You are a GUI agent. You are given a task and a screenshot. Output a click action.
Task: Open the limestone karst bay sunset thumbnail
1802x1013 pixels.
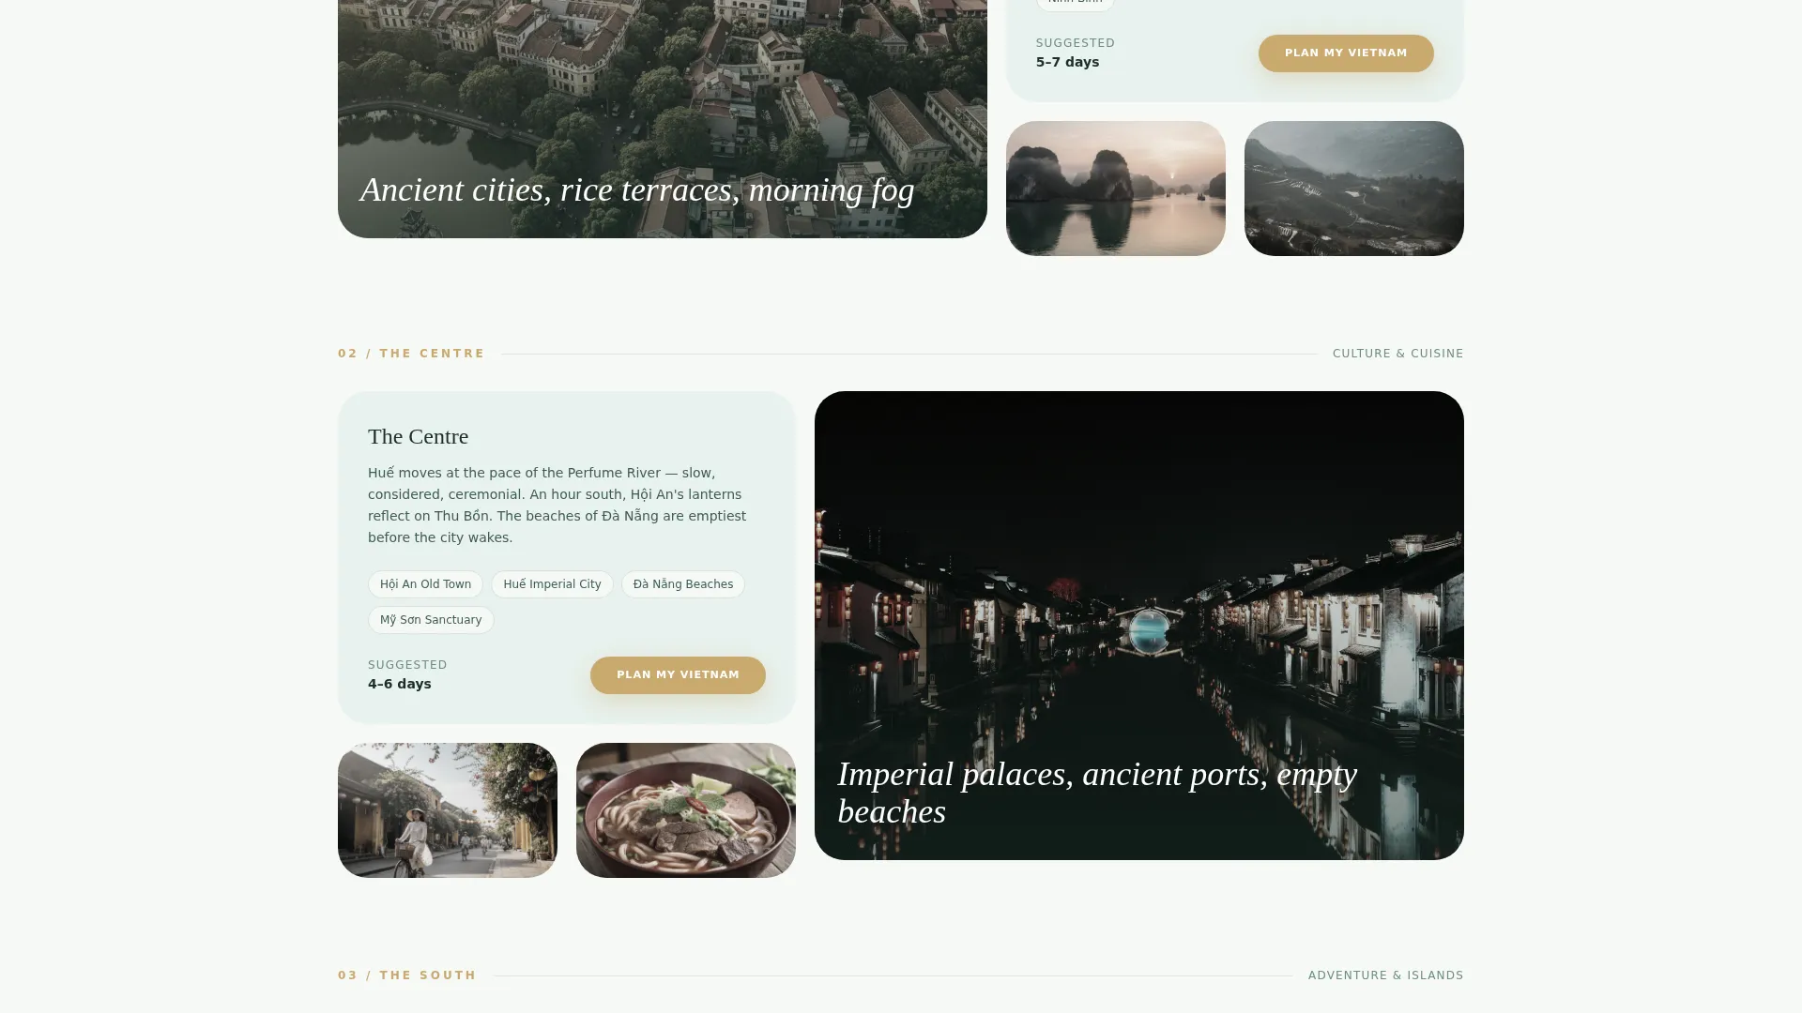point(1115,189)
